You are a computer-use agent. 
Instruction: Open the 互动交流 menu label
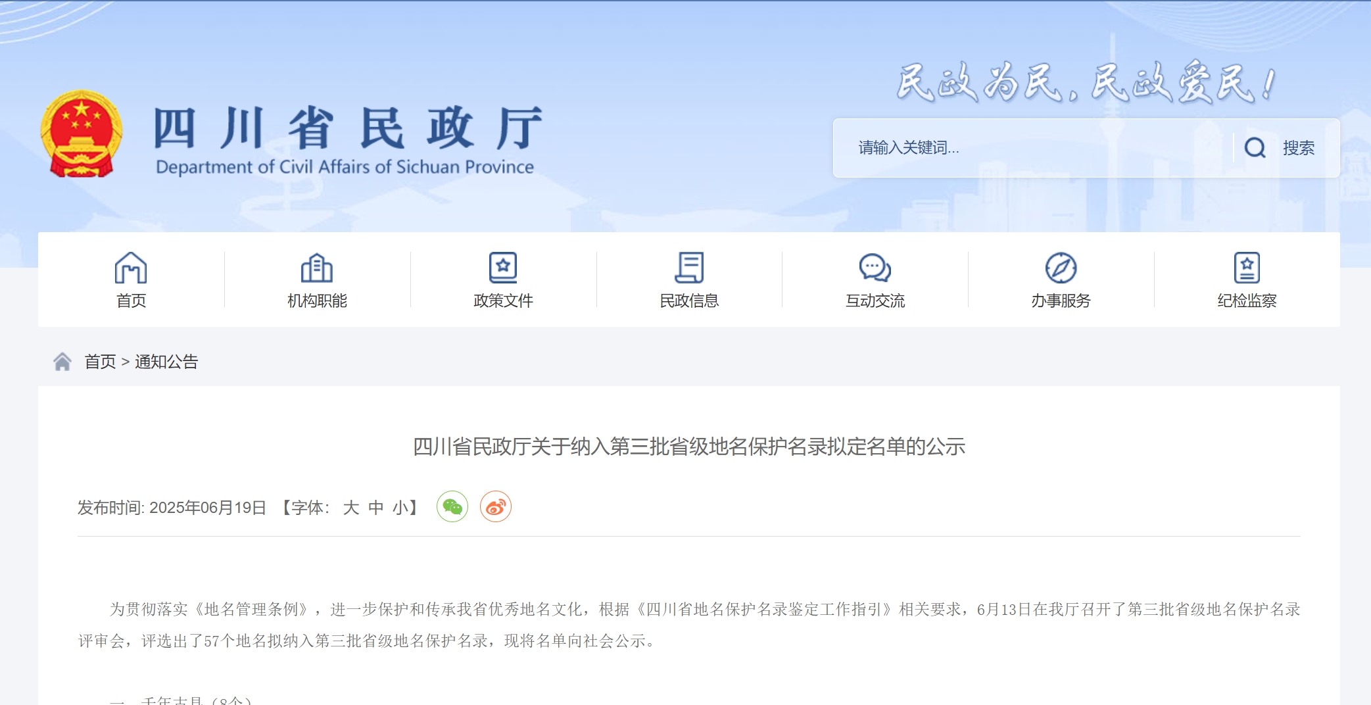(x=875, y=301)
